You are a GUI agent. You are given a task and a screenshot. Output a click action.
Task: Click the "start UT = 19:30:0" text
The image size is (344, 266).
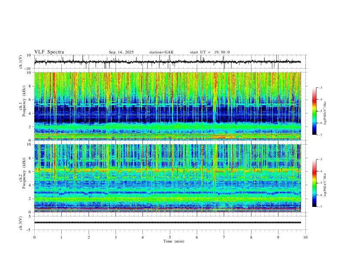210,52
